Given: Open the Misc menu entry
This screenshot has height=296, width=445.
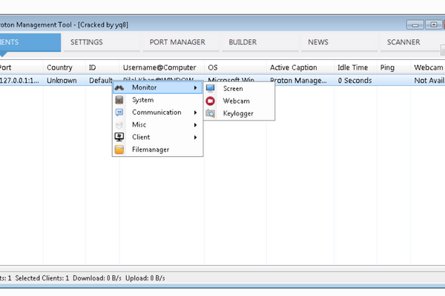Looking at the screenshot, I should pyautogui.click(x=158, y=125).
